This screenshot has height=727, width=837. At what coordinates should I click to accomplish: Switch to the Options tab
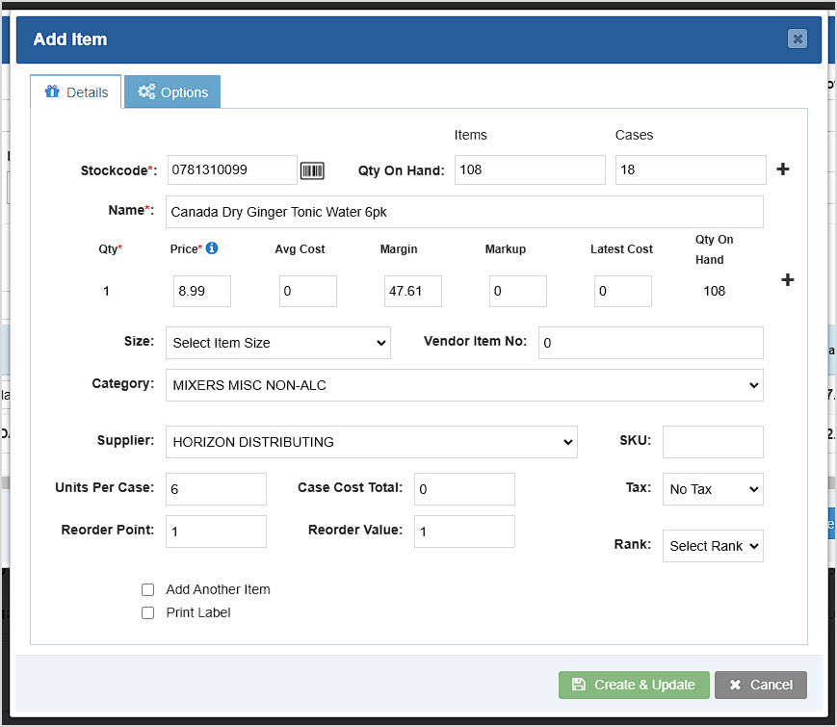(x=172, y=91)
